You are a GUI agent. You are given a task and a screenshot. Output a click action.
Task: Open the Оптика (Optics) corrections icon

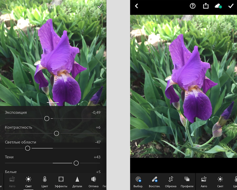click(x=94, y=180)
